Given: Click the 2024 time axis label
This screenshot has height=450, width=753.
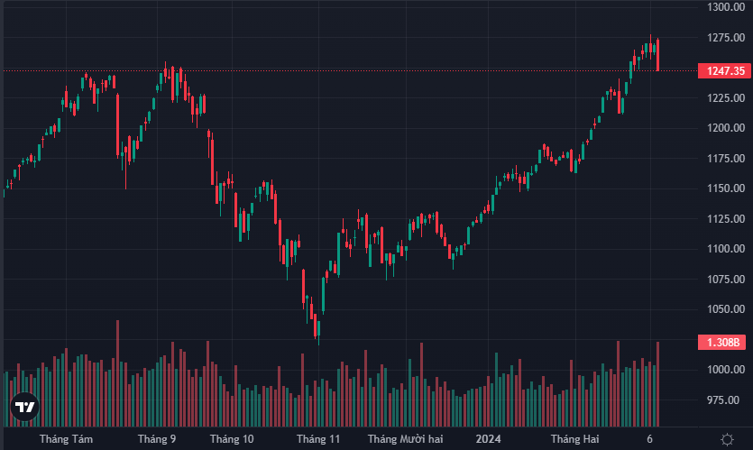Looking at the screenshot, I should [x=488, y=439].
